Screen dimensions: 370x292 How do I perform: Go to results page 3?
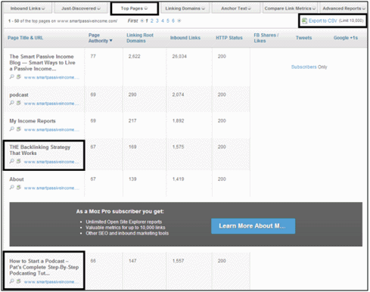click(157, 20)
